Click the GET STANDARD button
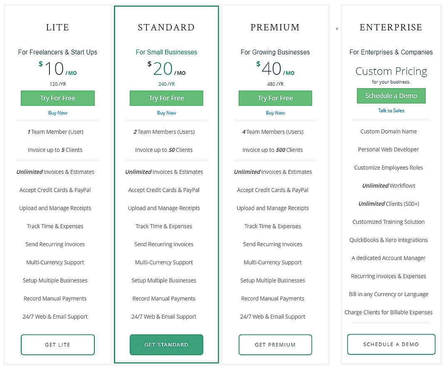Image resolution: width=445 pixels, height=369 pixels. click(x=166, y=344)
